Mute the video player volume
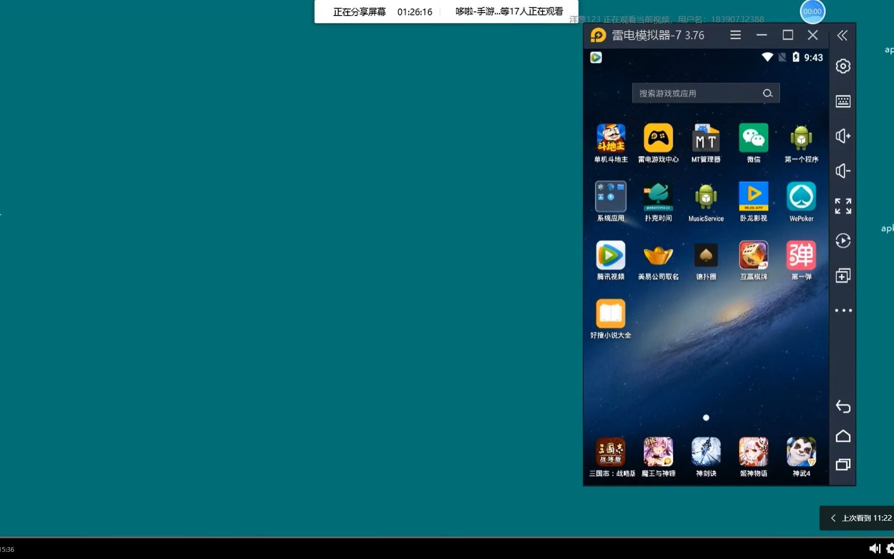894x559 pixels. point(874,549)
